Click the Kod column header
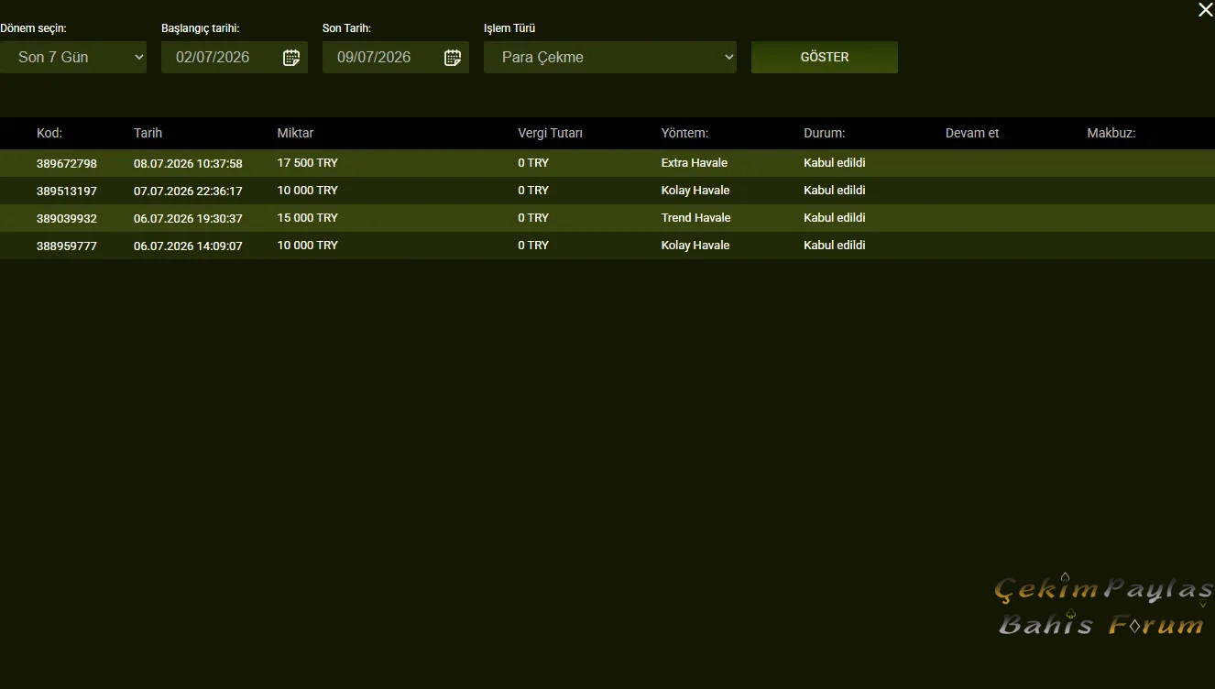This screenshot has height=689, width=1215. 49,133
